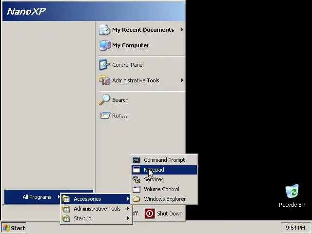Open Startup folder label
The image size is (312, 234).
pos(82,218)
